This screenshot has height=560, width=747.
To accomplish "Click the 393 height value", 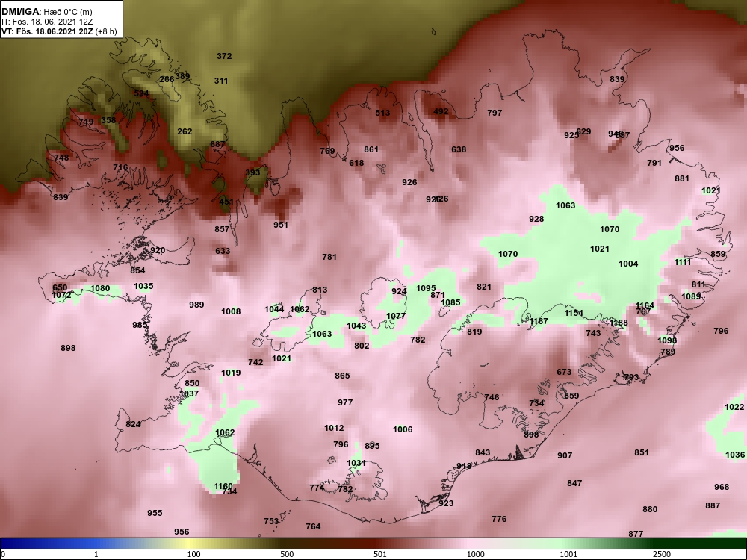I will pos(253,173).
